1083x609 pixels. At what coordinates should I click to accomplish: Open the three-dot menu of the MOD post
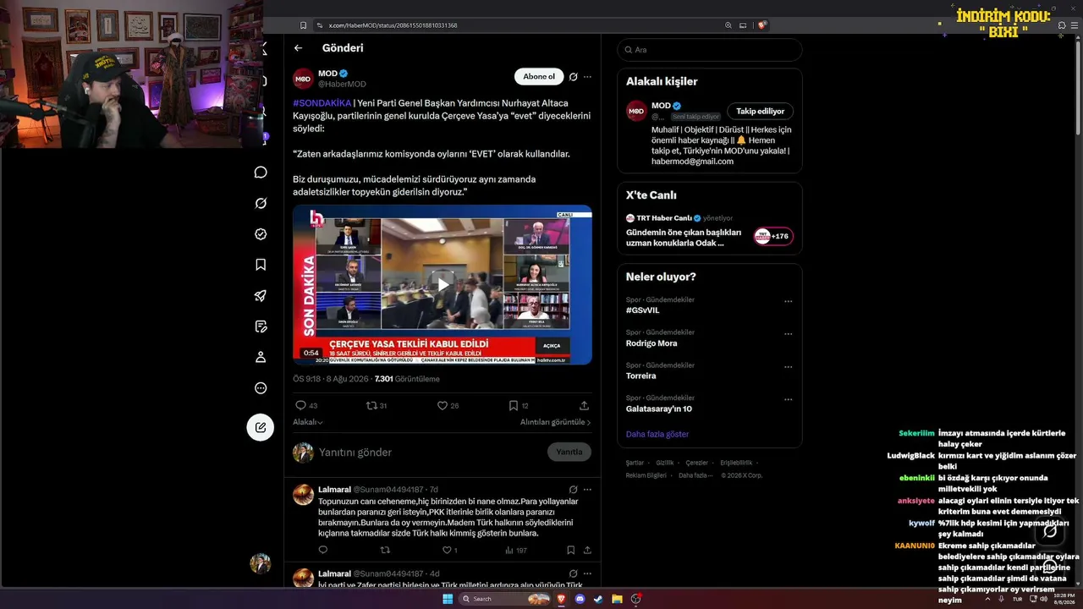tap(587, 77)
